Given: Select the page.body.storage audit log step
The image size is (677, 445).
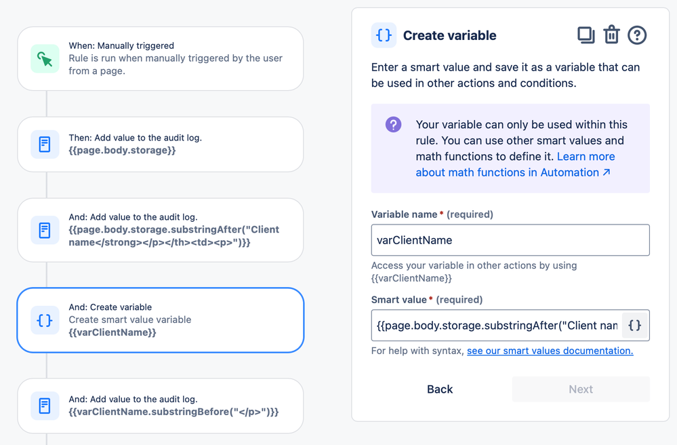Looking at the screenshot, I should point(161,144).
